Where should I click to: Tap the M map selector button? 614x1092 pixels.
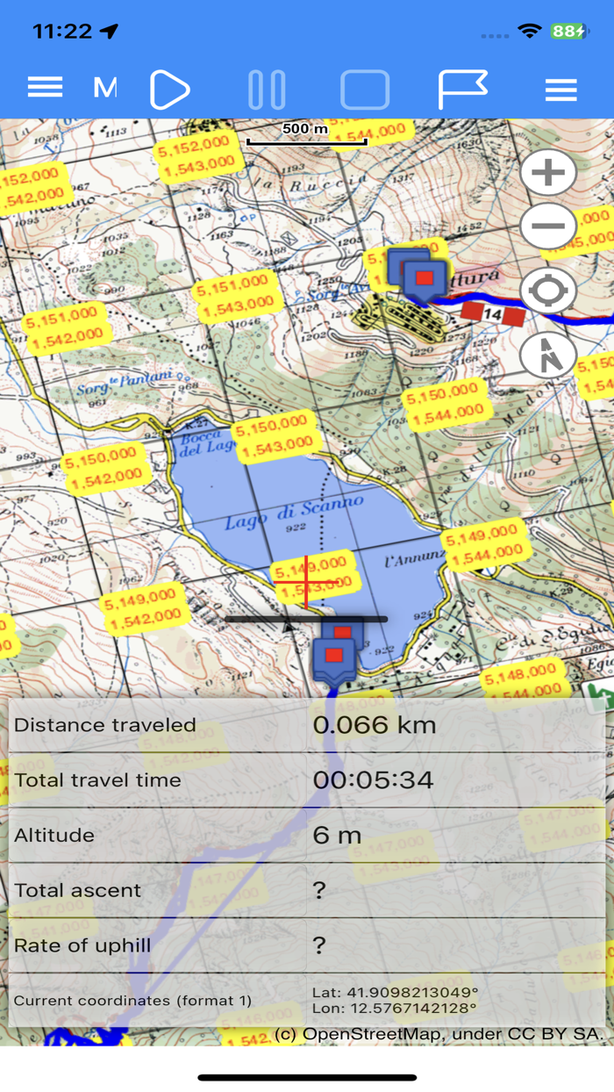[x=105, y=88]
